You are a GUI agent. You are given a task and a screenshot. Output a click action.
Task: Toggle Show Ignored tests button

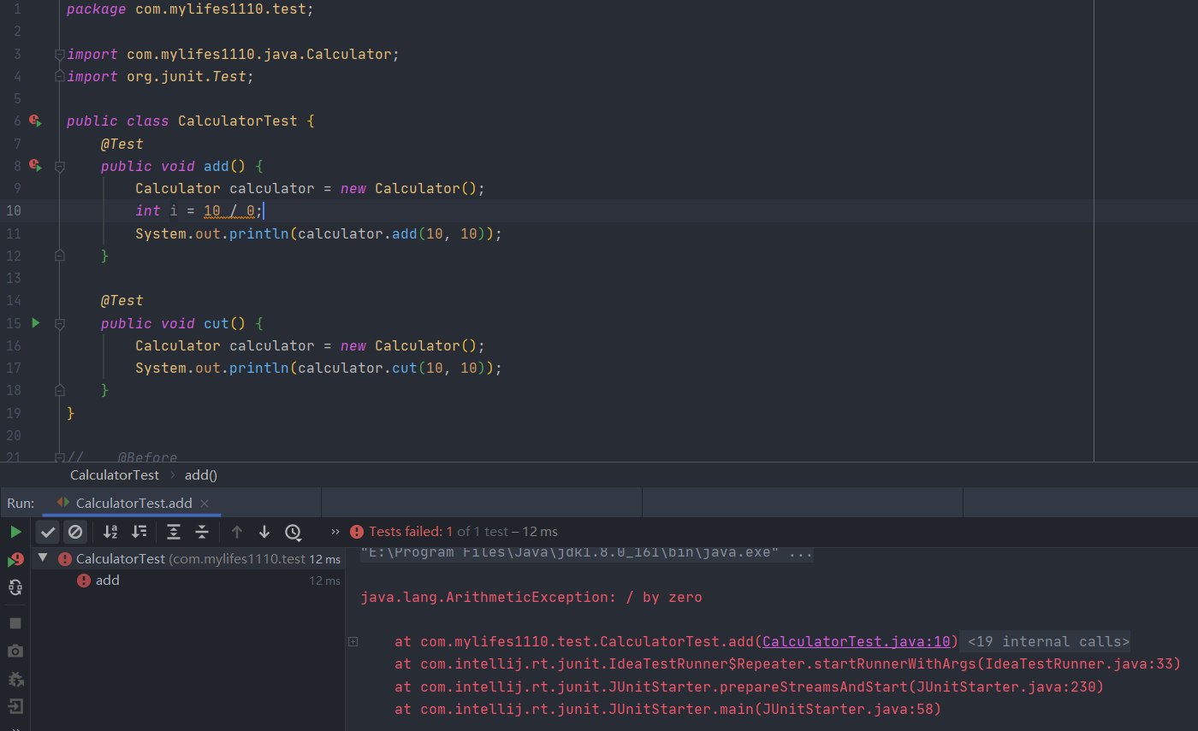coord(75,532)
